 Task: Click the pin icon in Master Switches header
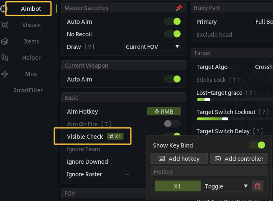point(179,8)
